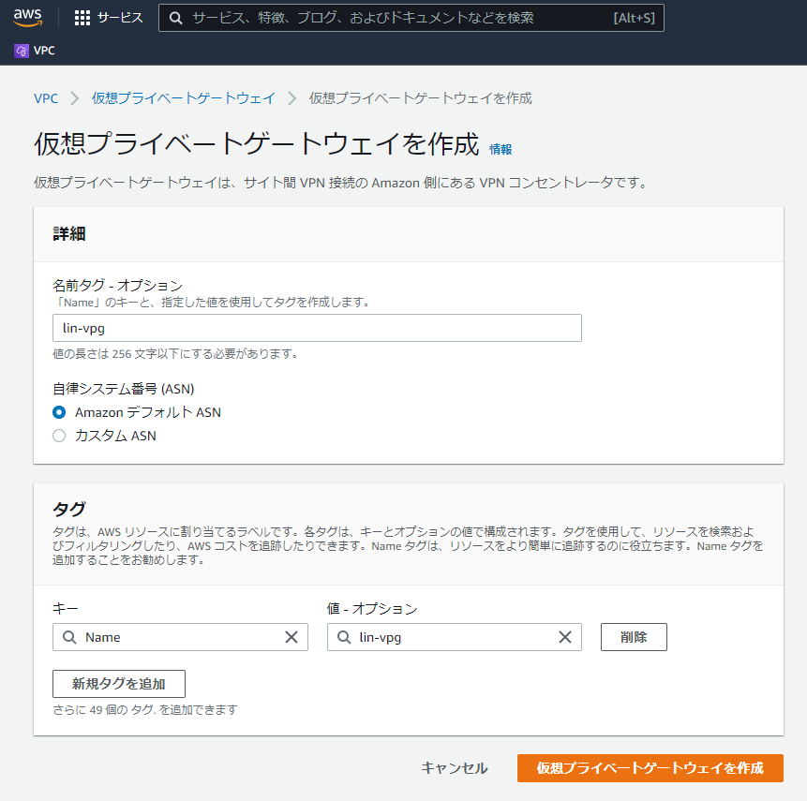
Task: Click the search icon in the value field
Action: (x=344, y=637)
